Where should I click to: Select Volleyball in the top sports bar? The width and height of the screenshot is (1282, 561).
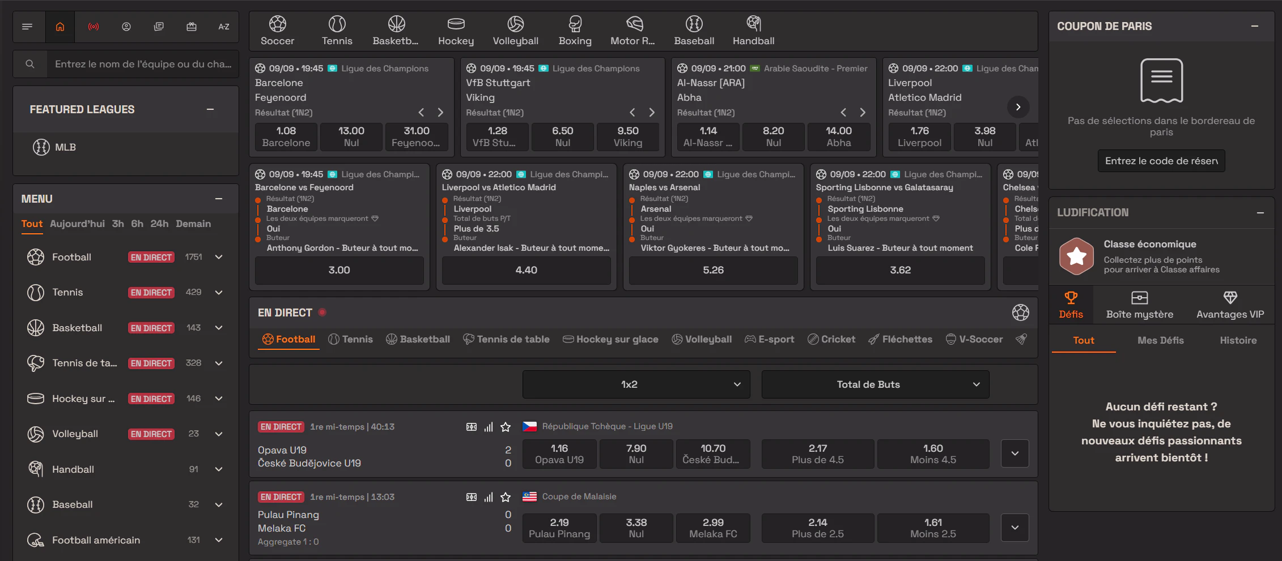pos(516,31)
